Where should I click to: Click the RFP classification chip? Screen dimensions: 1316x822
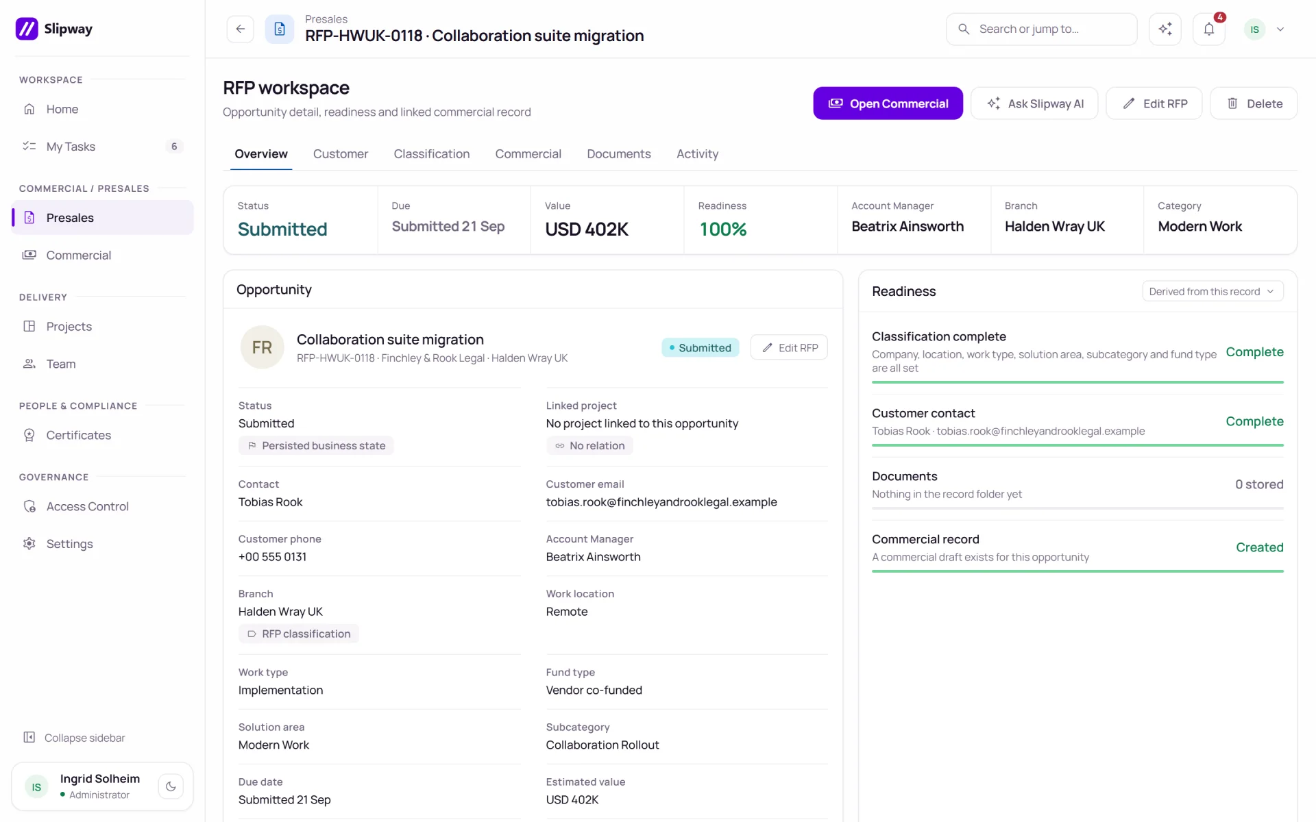(299, 634)
